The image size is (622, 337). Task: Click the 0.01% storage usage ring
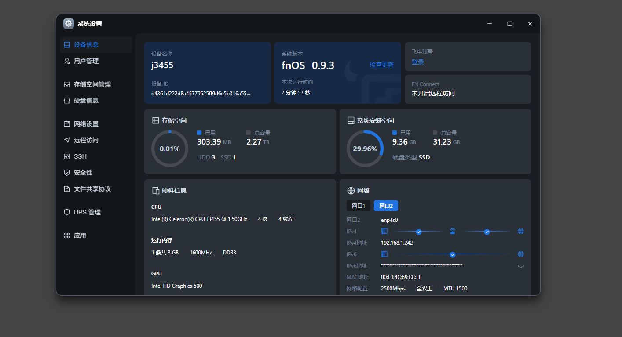coord(170,149)
